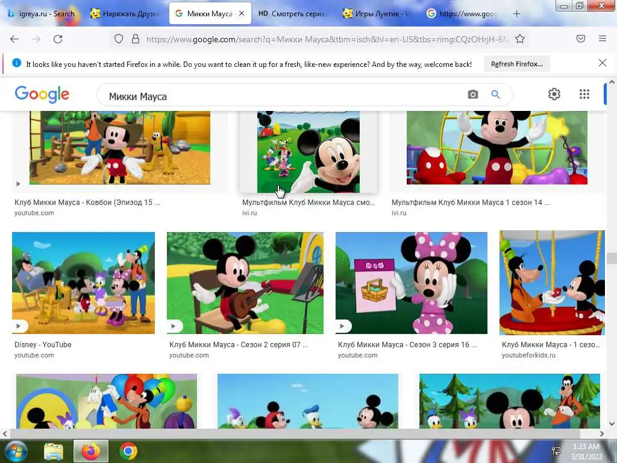Open Windows Start menu
Viewport: 617px width, 463px height.
(x=16, y=451)
